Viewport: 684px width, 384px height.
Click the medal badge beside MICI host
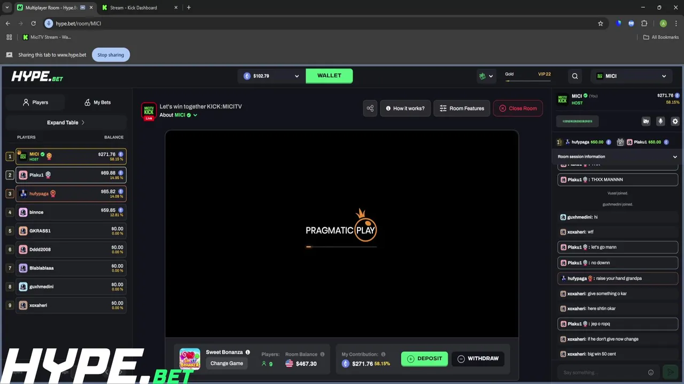[49, 155]
